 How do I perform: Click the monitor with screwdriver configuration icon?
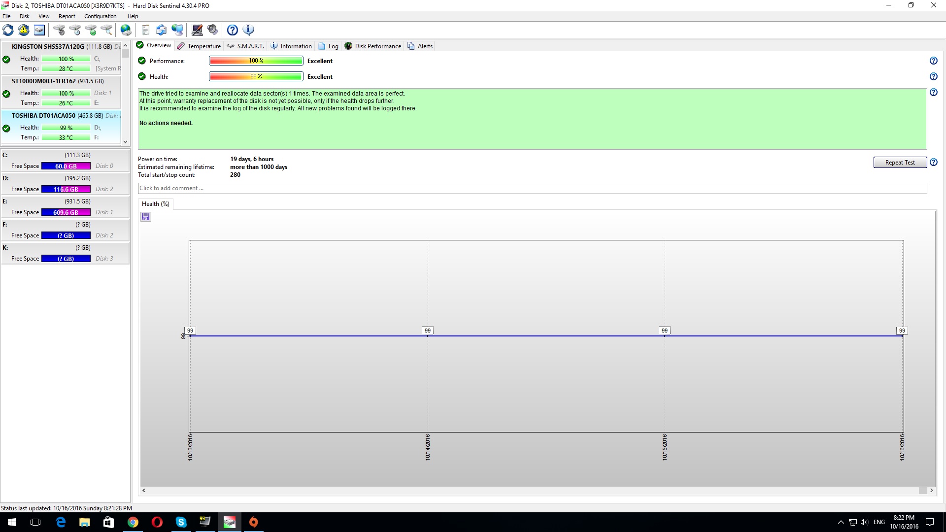click(x=197, y=30)
